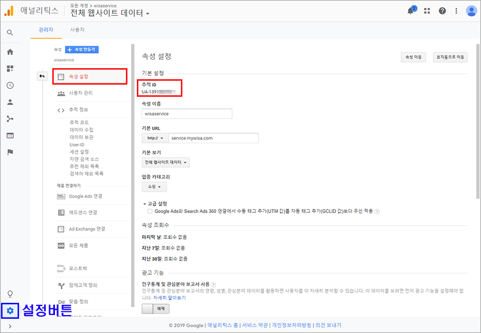The image size is (481, 333).
Task: Open 데이터 수집 submenu item
Action: pyautogui.click(x=81, y=129)
